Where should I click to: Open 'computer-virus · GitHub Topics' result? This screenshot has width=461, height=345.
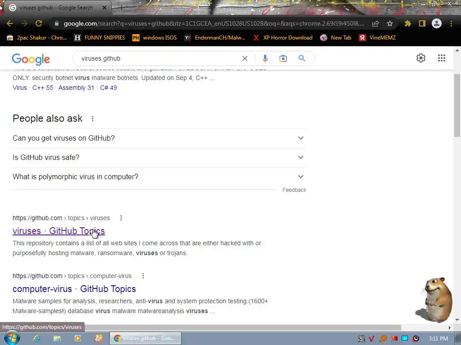click(x=74, y=289)
